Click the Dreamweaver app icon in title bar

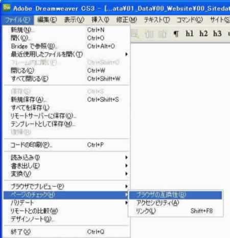(7, 8)
